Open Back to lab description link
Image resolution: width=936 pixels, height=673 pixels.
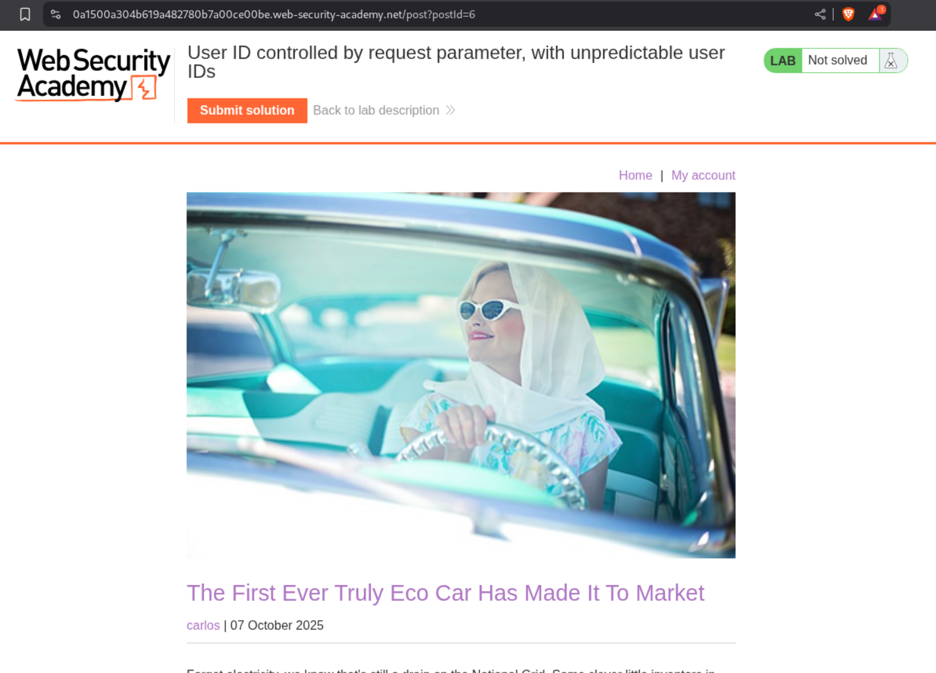pyautogui.click(x=376, y=110)
